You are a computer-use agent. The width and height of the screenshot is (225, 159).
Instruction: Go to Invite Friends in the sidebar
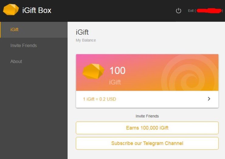coord(23,45)
